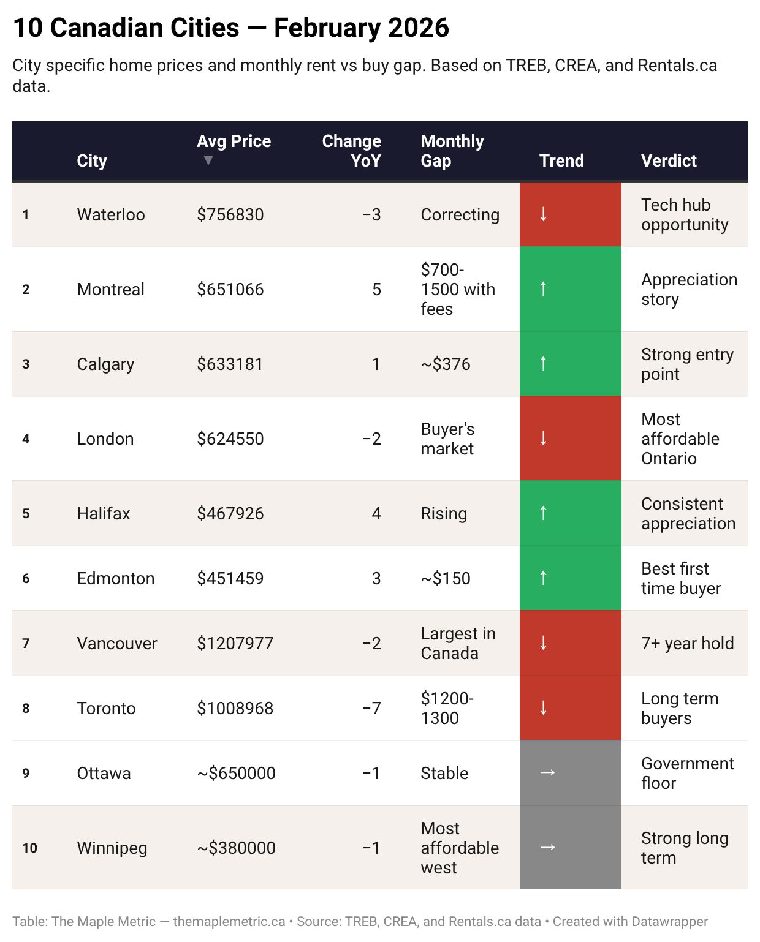
Task: Click the right arrow in Winnipeg's trend cell
Action: point(547,847)
